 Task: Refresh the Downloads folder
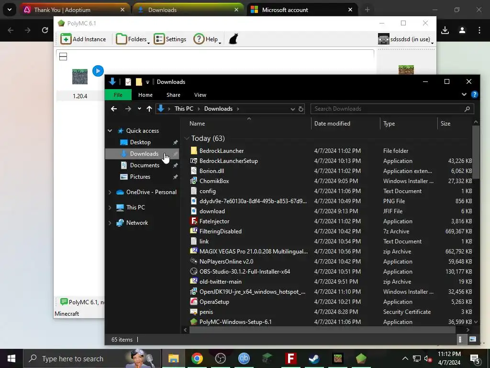click(x=301, y=109)
